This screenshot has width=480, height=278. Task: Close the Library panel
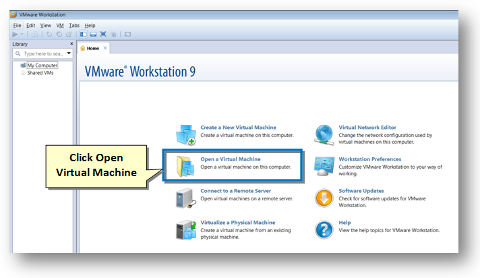71,44
